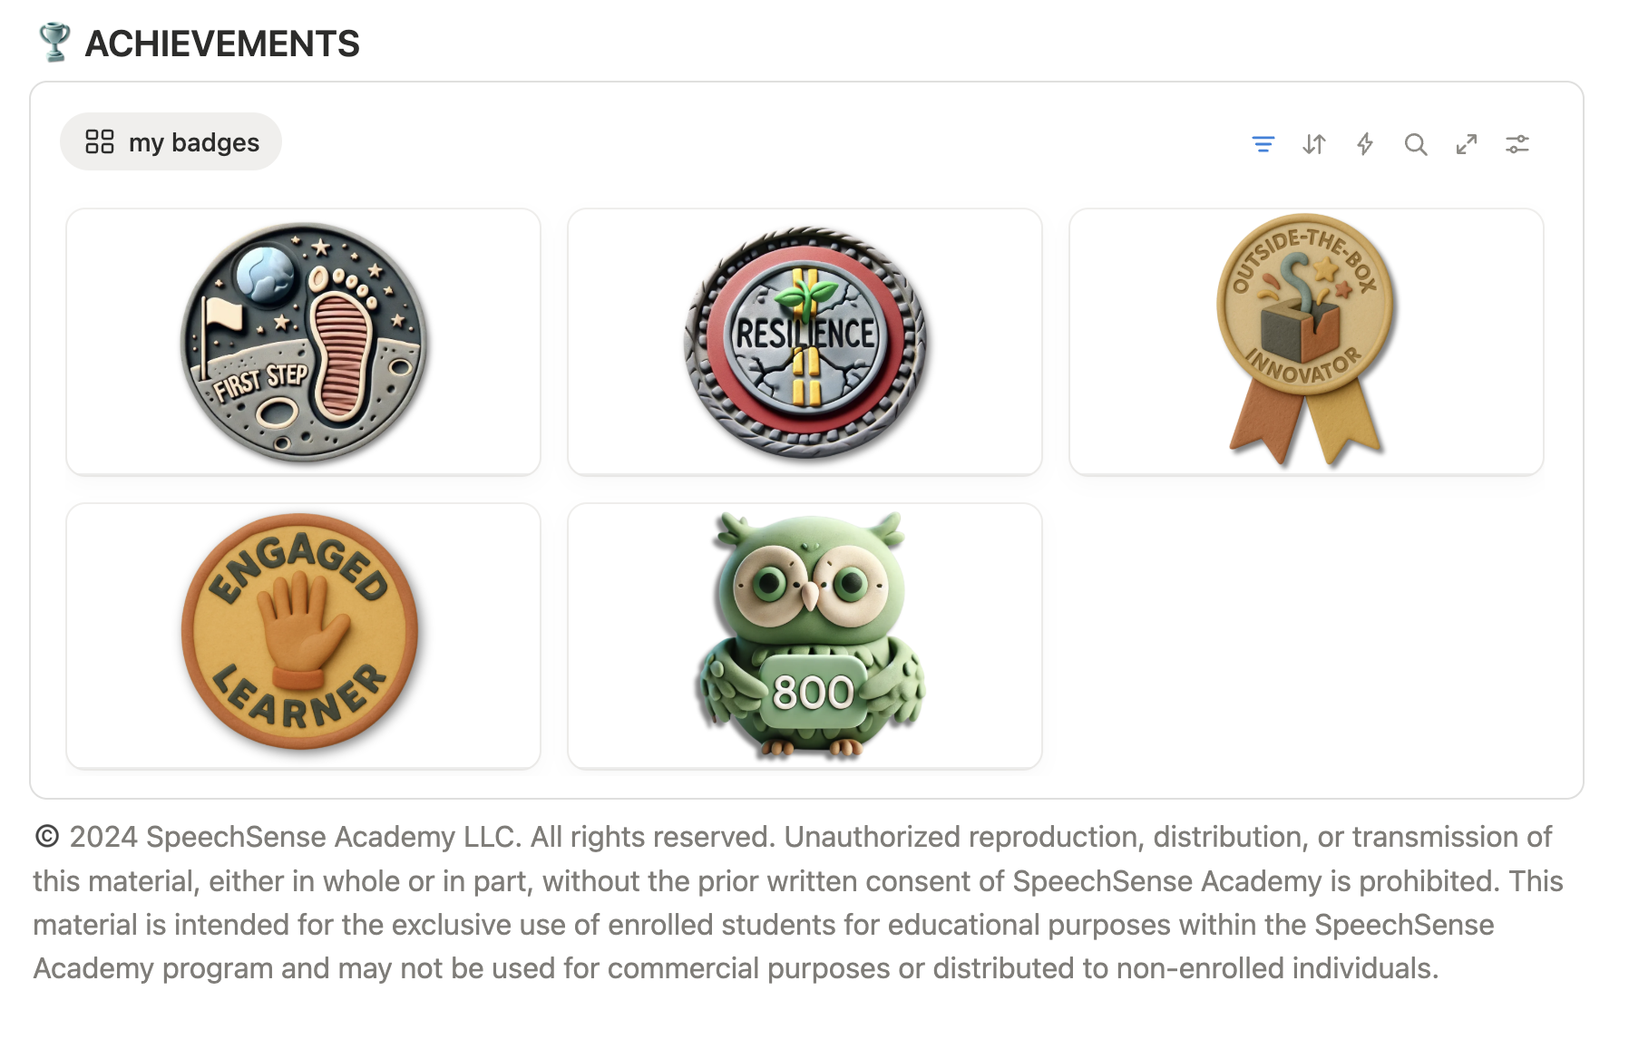Click empty gallery space right of owl badge
This screenshot has height=1039, width=1629.
pos(1305,635)
